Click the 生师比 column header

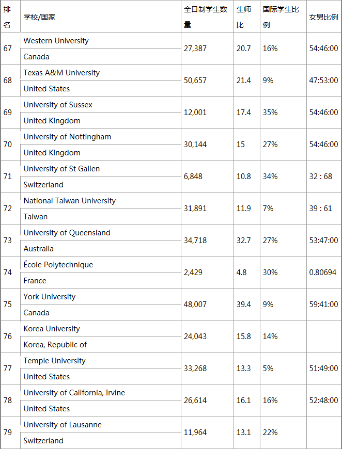(x=243, y=17)
